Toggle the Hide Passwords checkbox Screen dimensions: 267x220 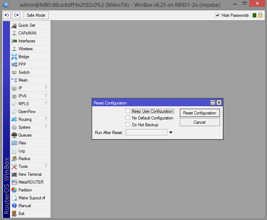point(217,15)
